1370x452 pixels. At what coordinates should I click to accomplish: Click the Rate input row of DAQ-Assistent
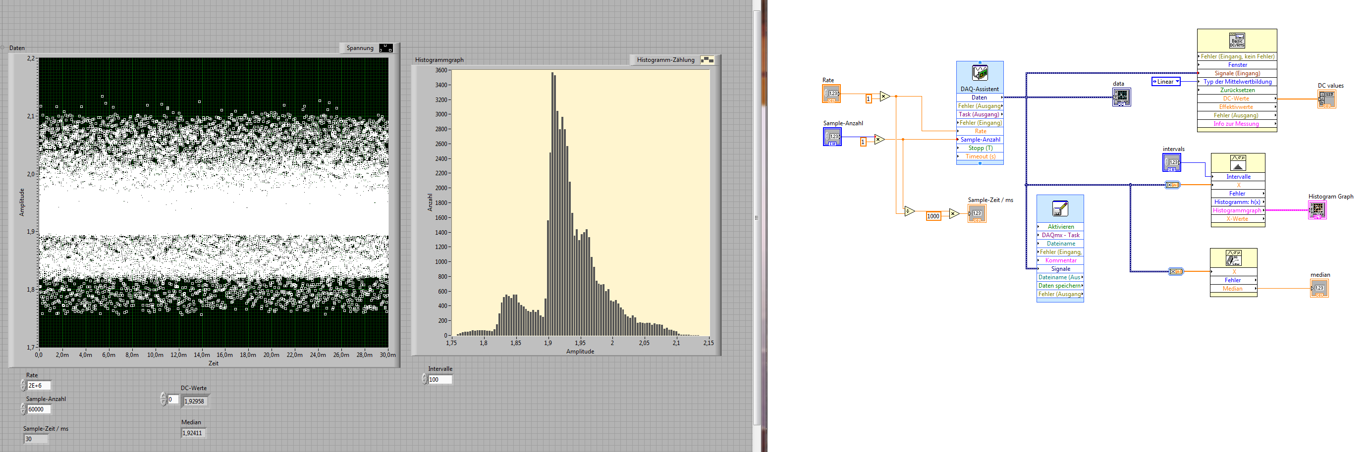pyautogui.click(x=980, y=132)
